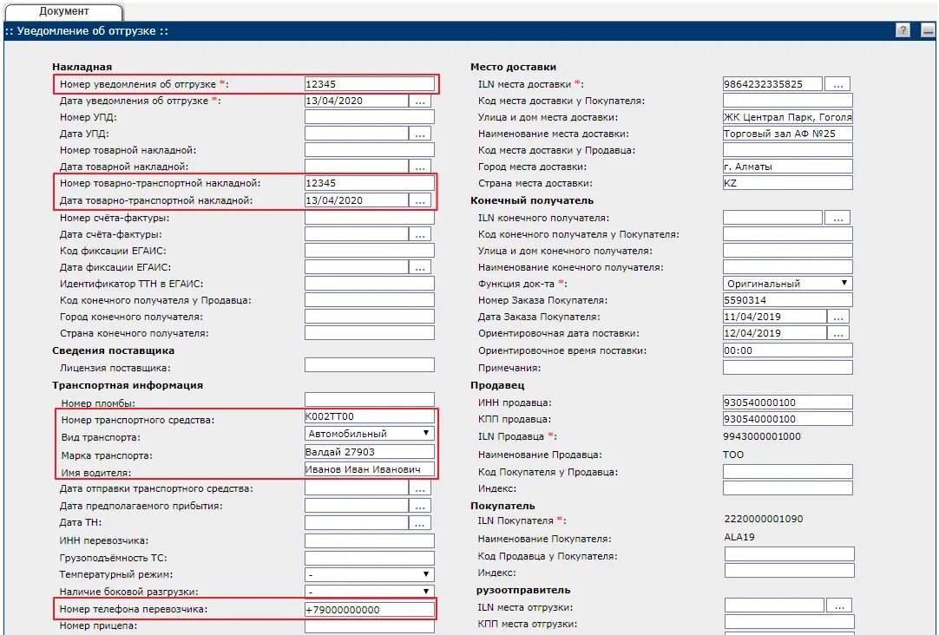Image resolution: width=939 pixels, height=635 pixels.
Task: Open lookup button next to ILN конечного получателя
Action: coord(837,218)
